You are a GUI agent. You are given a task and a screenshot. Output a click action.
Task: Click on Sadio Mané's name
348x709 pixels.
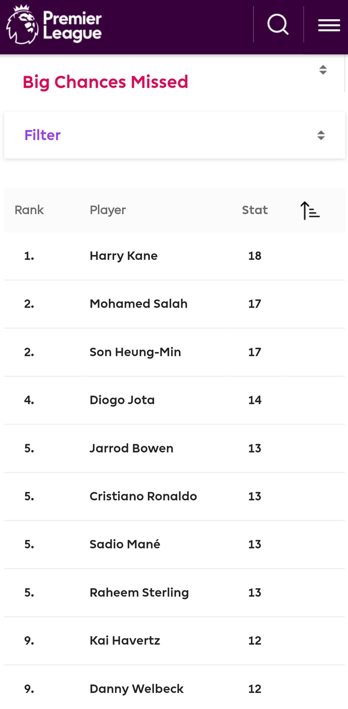tap(125, 544)
